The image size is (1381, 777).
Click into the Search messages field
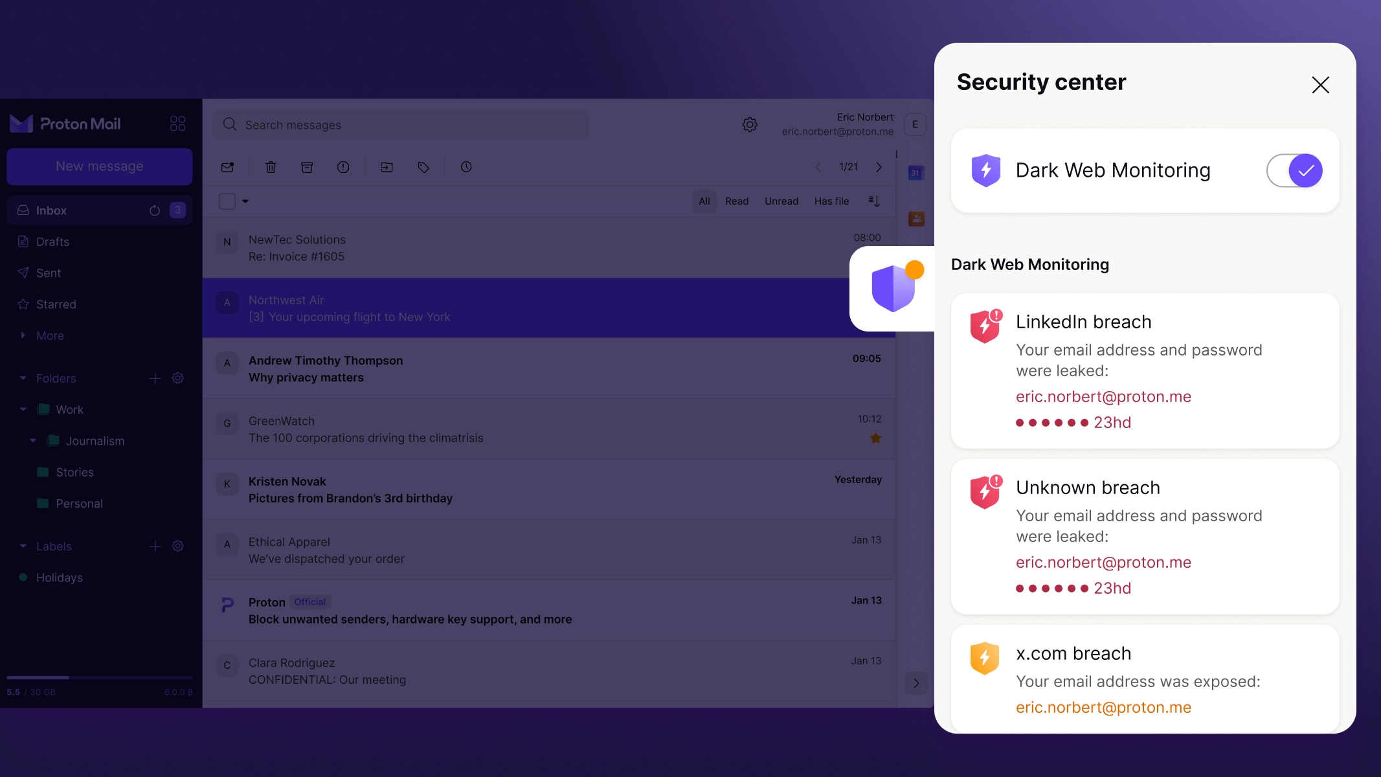coord(401,124)
